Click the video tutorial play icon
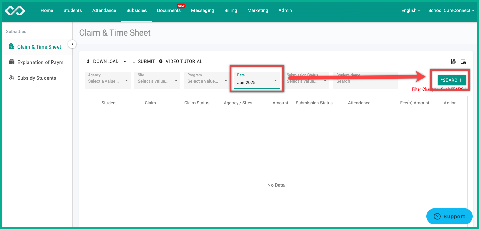 click(161, 62)
